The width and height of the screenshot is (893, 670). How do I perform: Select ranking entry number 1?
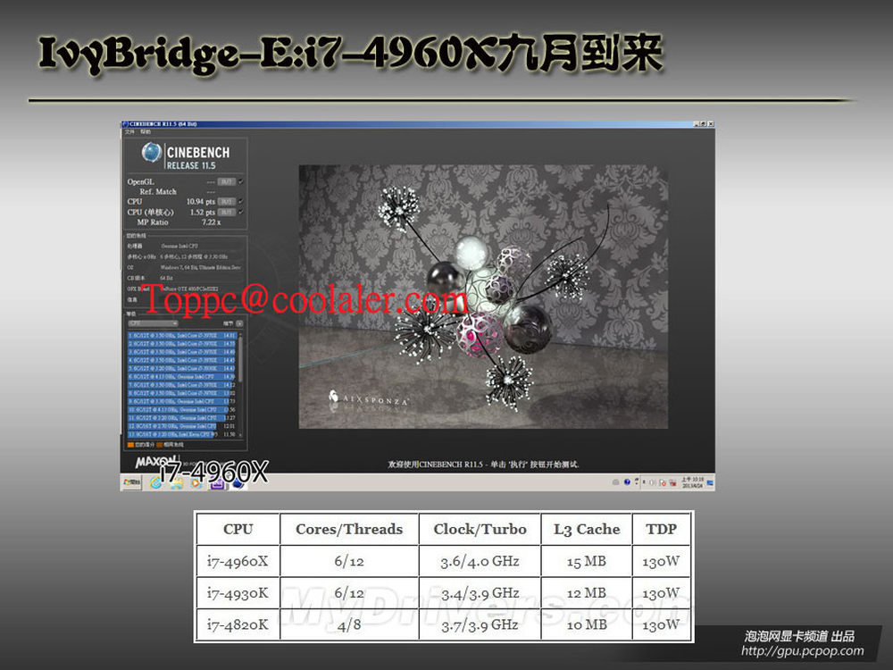point(181,336)
